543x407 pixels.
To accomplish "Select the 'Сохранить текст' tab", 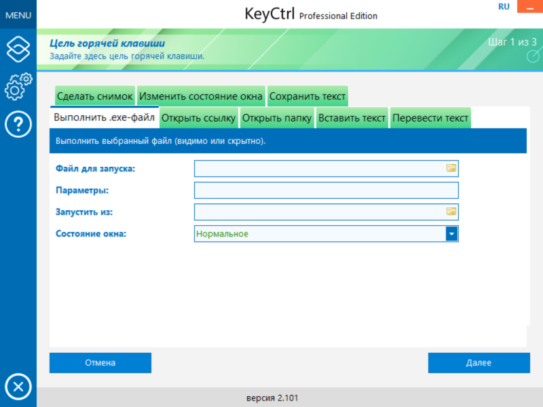I will [x=307, y=96].
